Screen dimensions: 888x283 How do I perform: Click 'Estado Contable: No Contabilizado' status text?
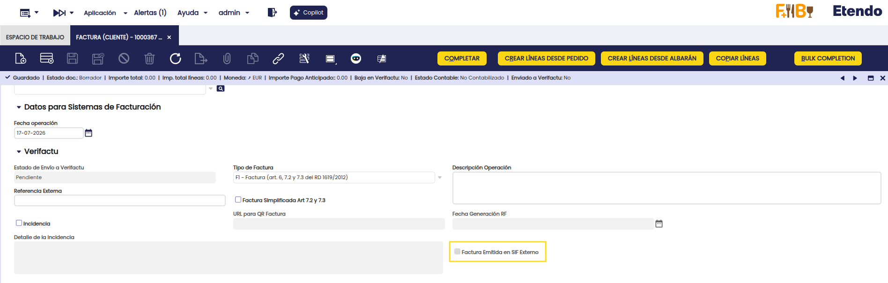(459, 78)
